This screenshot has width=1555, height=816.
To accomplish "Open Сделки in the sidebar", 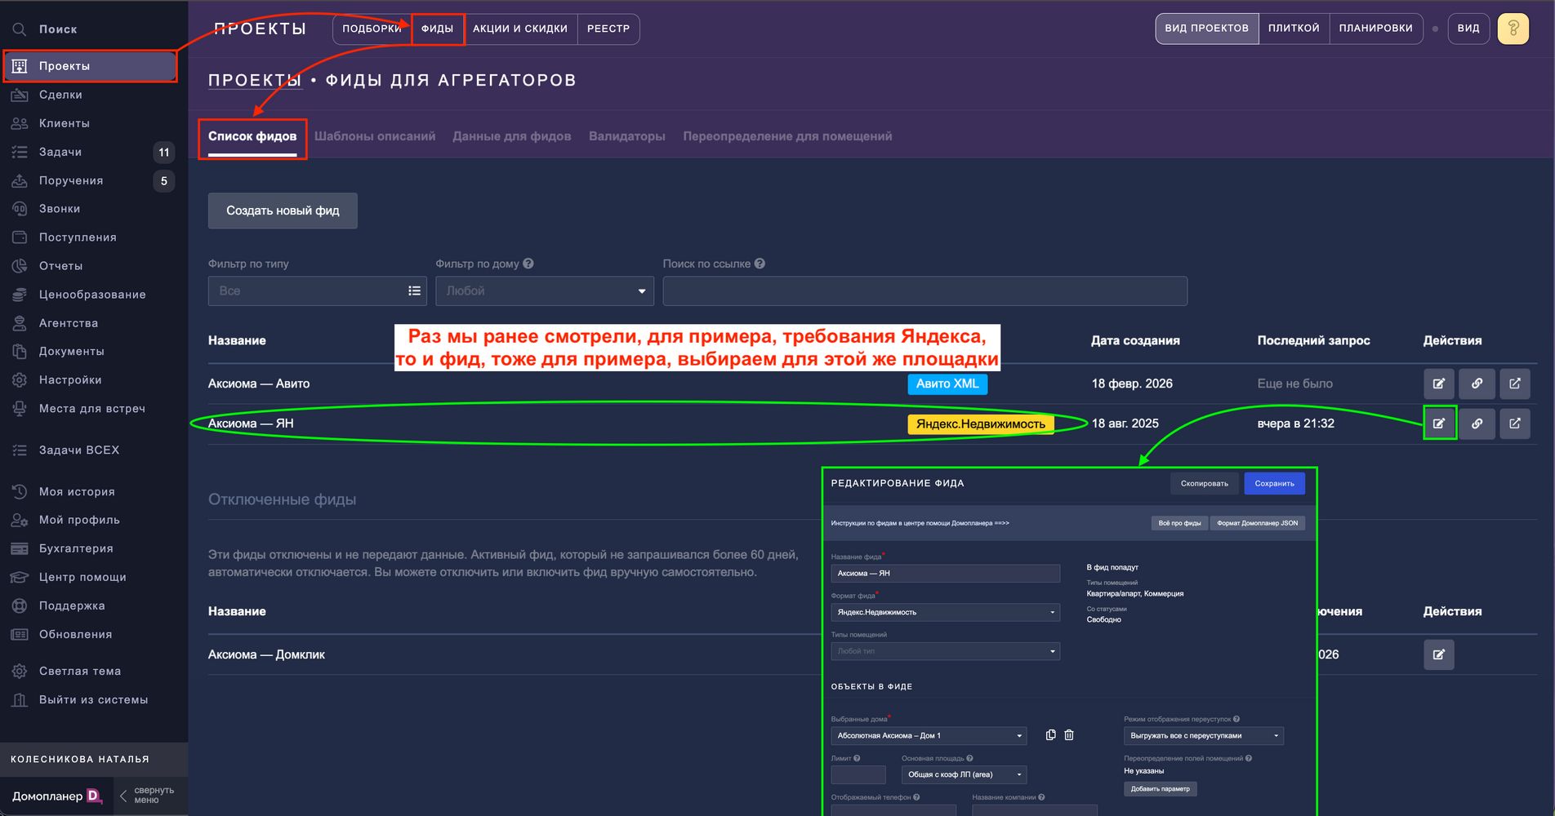I will [60, 95].
